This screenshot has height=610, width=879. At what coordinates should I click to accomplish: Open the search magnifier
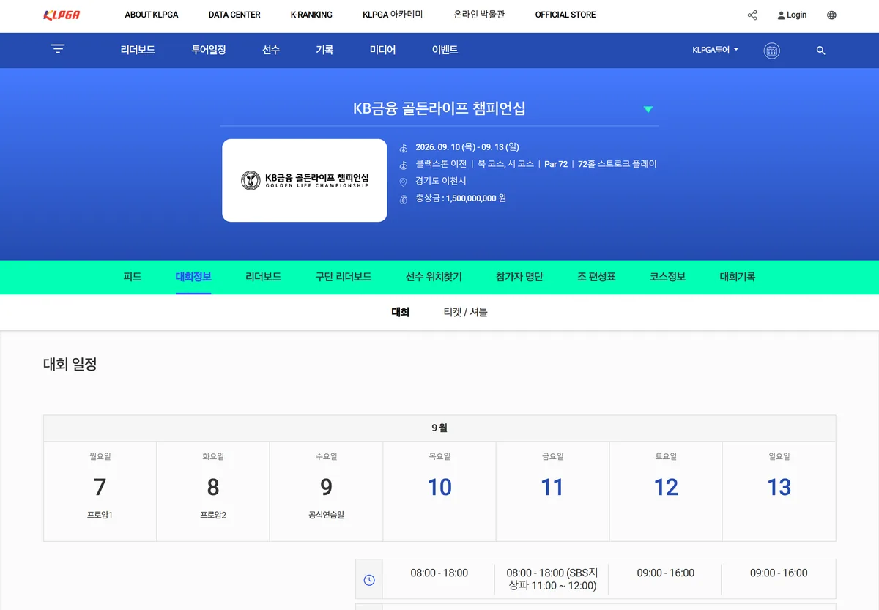[820, 51]
